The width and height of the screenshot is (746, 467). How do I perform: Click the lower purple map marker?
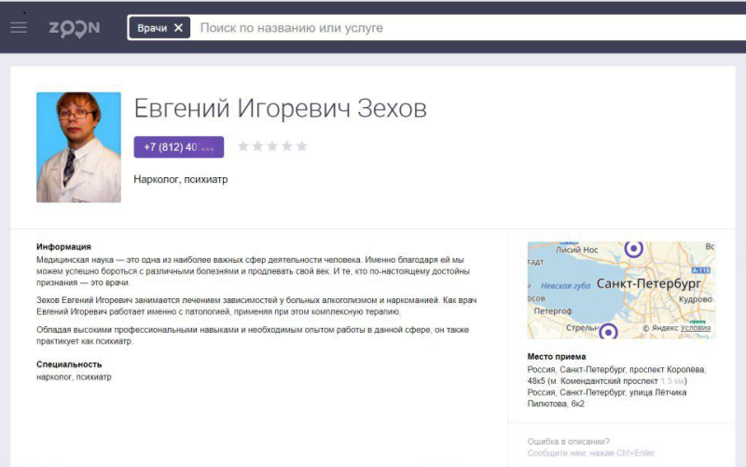608,331
